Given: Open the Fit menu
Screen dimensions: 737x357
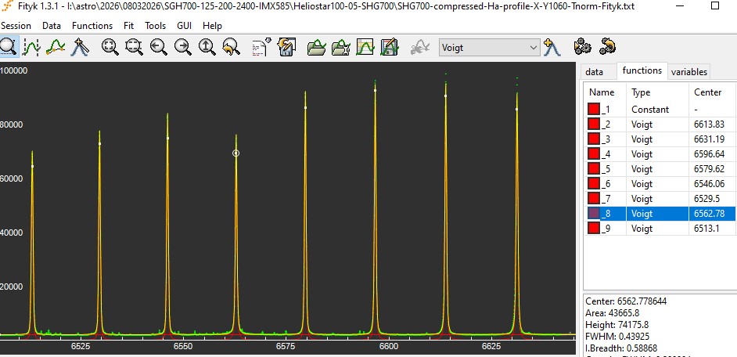Looking at the screenshot, I should tap(128, 26).
